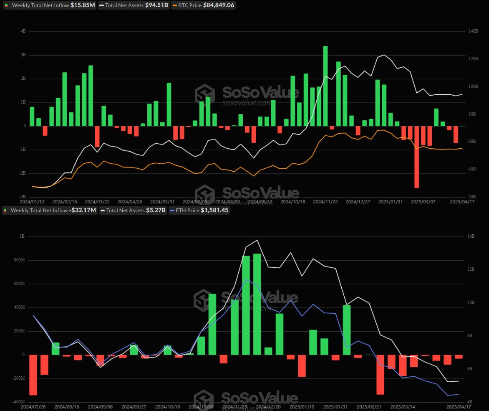Select the 2024/12/27 date label
Screen dimensions: 489x411
[358, 202]
